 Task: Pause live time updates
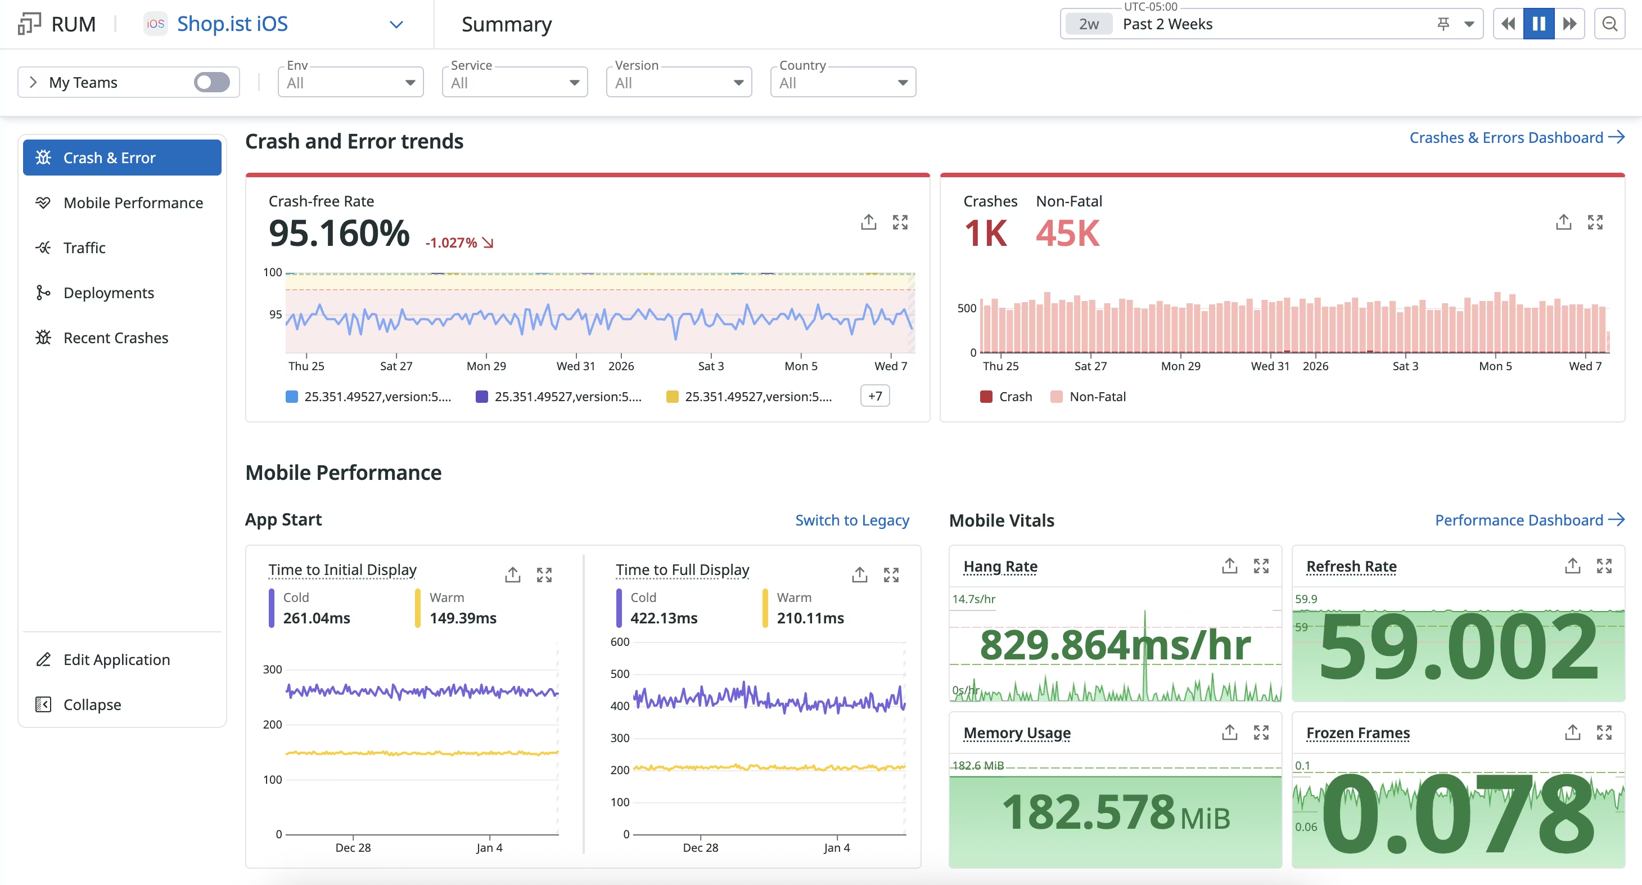pyautogui.click(x=1539, y=24)
